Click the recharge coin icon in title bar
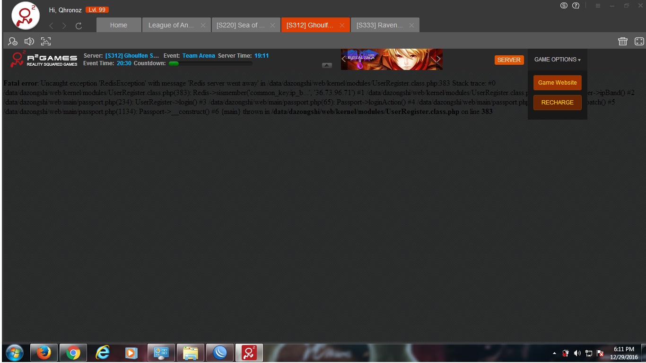Image resolution: width=646 pixels, height=363 pixels. pos(564,6)
